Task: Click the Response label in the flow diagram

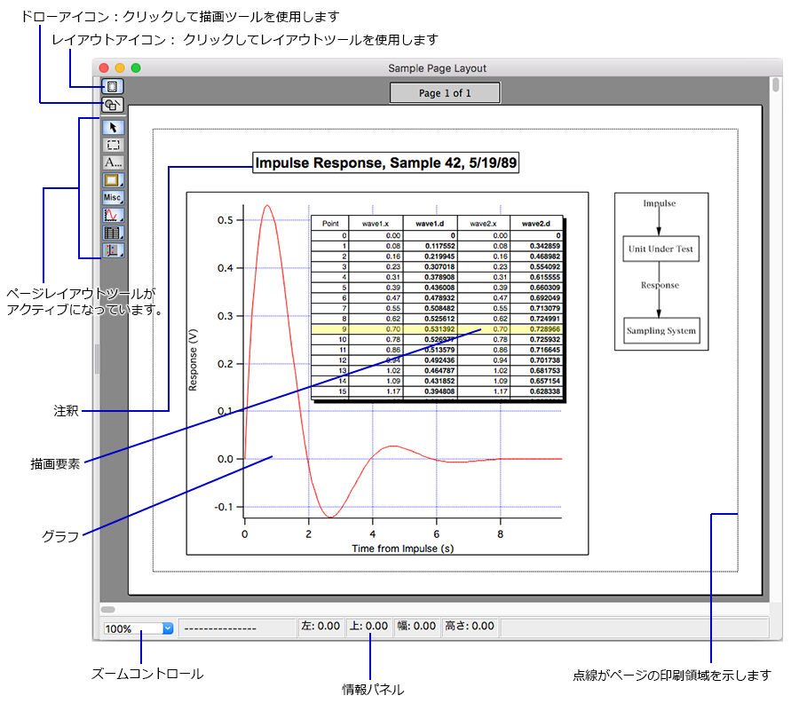Action: pyautogui.click(x=660, y=285)
